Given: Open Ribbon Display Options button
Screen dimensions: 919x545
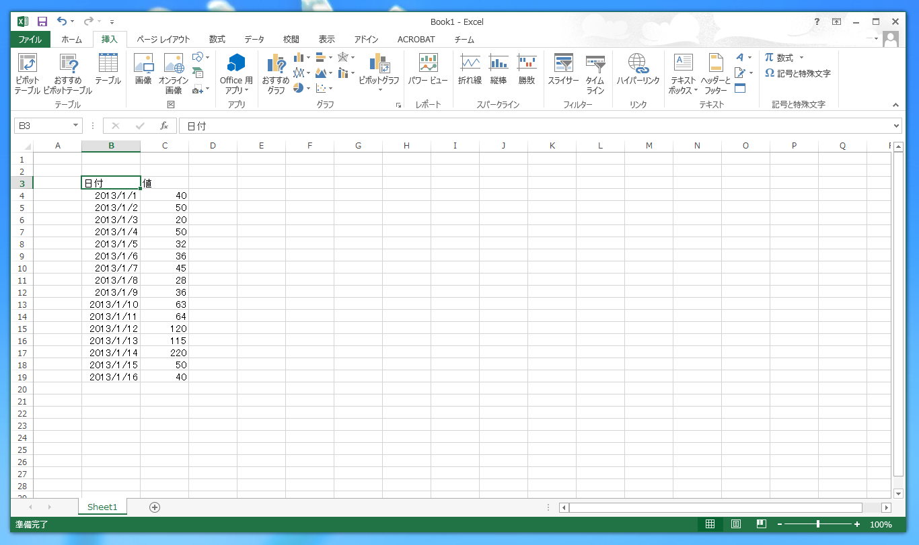Looking at the screenshot, I should click(x=836, y=22).
